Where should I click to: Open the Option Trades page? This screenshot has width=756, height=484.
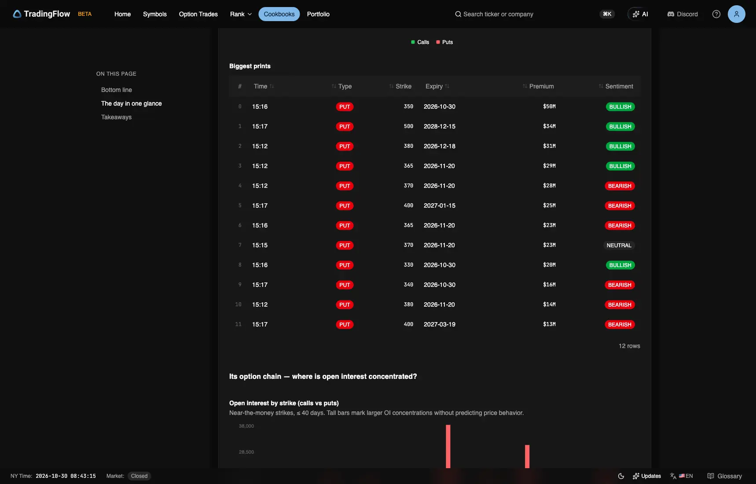(198, 14)
